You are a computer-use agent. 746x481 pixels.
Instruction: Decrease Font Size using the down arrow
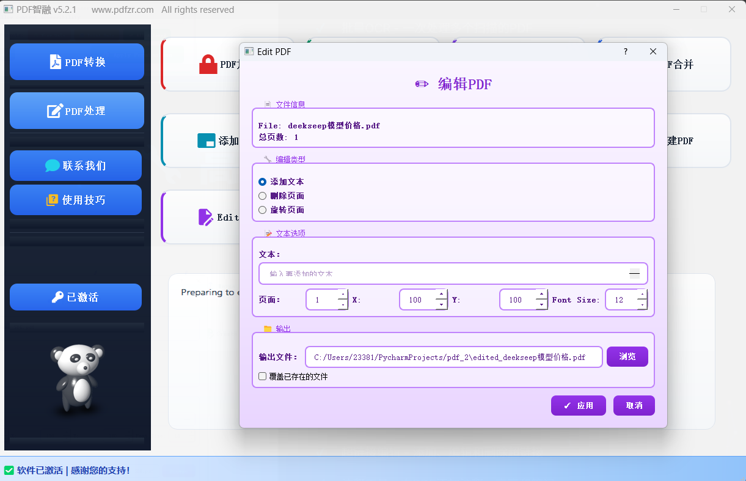642,304
